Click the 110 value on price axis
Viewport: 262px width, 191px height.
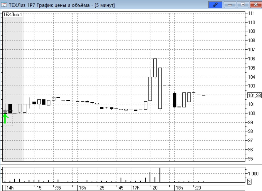pyautogui.click(x=251, y=22)
